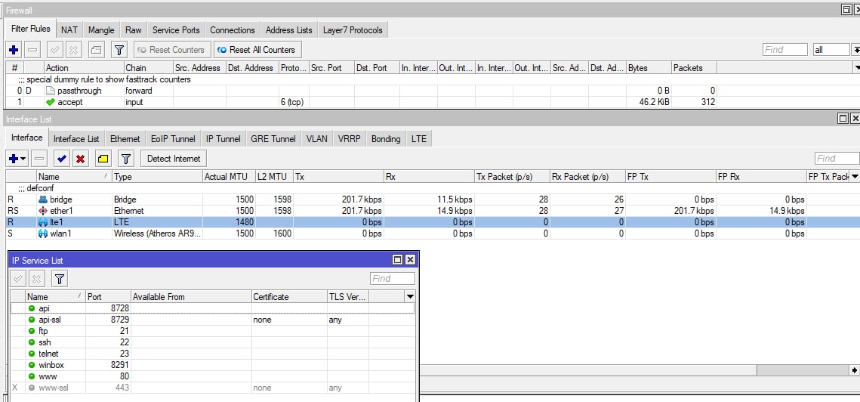860x402 pixels.
Task: Open the Connections tab
Action: click(233, 30)
